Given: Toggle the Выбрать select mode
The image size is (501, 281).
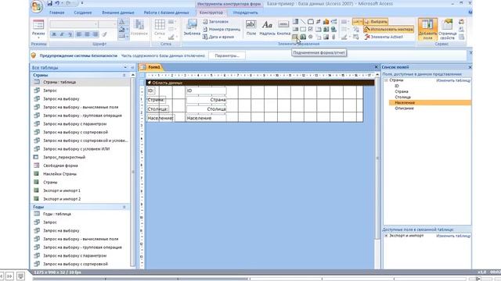Looking at the screenshot, I should pos(376,22).
